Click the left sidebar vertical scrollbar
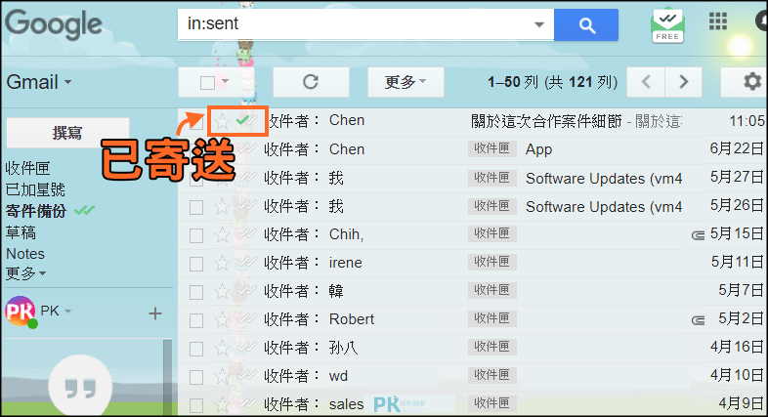The height and width of the screenshot is (417, 768). [x=167, y=378]
